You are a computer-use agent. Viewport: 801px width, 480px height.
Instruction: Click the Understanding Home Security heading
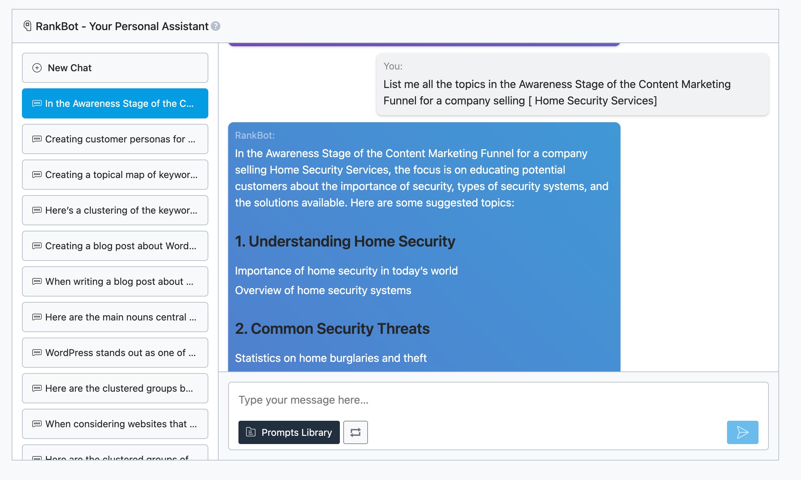[345, 241]
